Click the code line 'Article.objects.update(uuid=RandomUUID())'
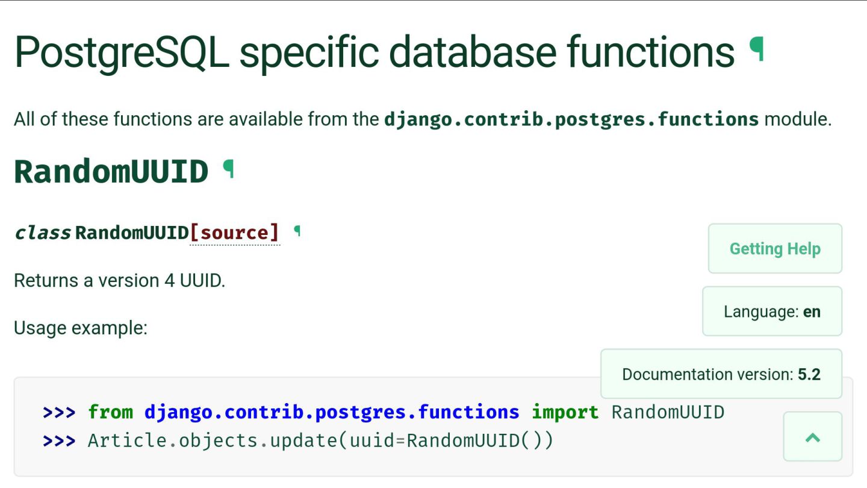867x488 pixels. coord(320,441)
